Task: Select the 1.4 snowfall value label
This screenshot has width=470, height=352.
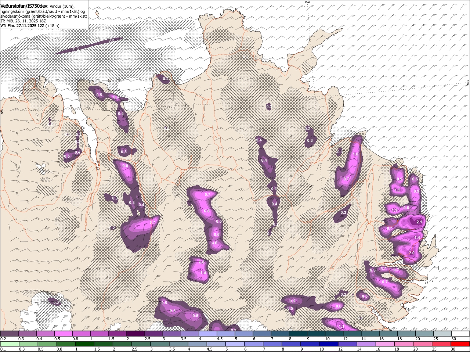Action: [x=417, y=238]
